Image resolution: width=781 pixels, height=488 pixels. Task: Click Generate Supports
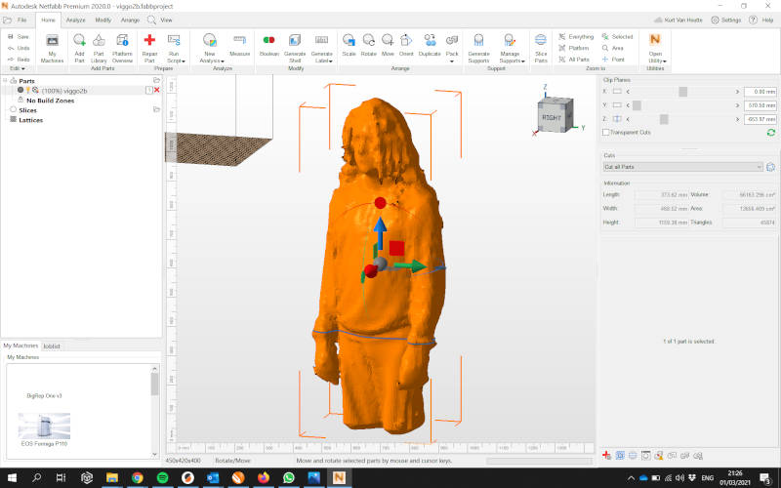point(478,48)
